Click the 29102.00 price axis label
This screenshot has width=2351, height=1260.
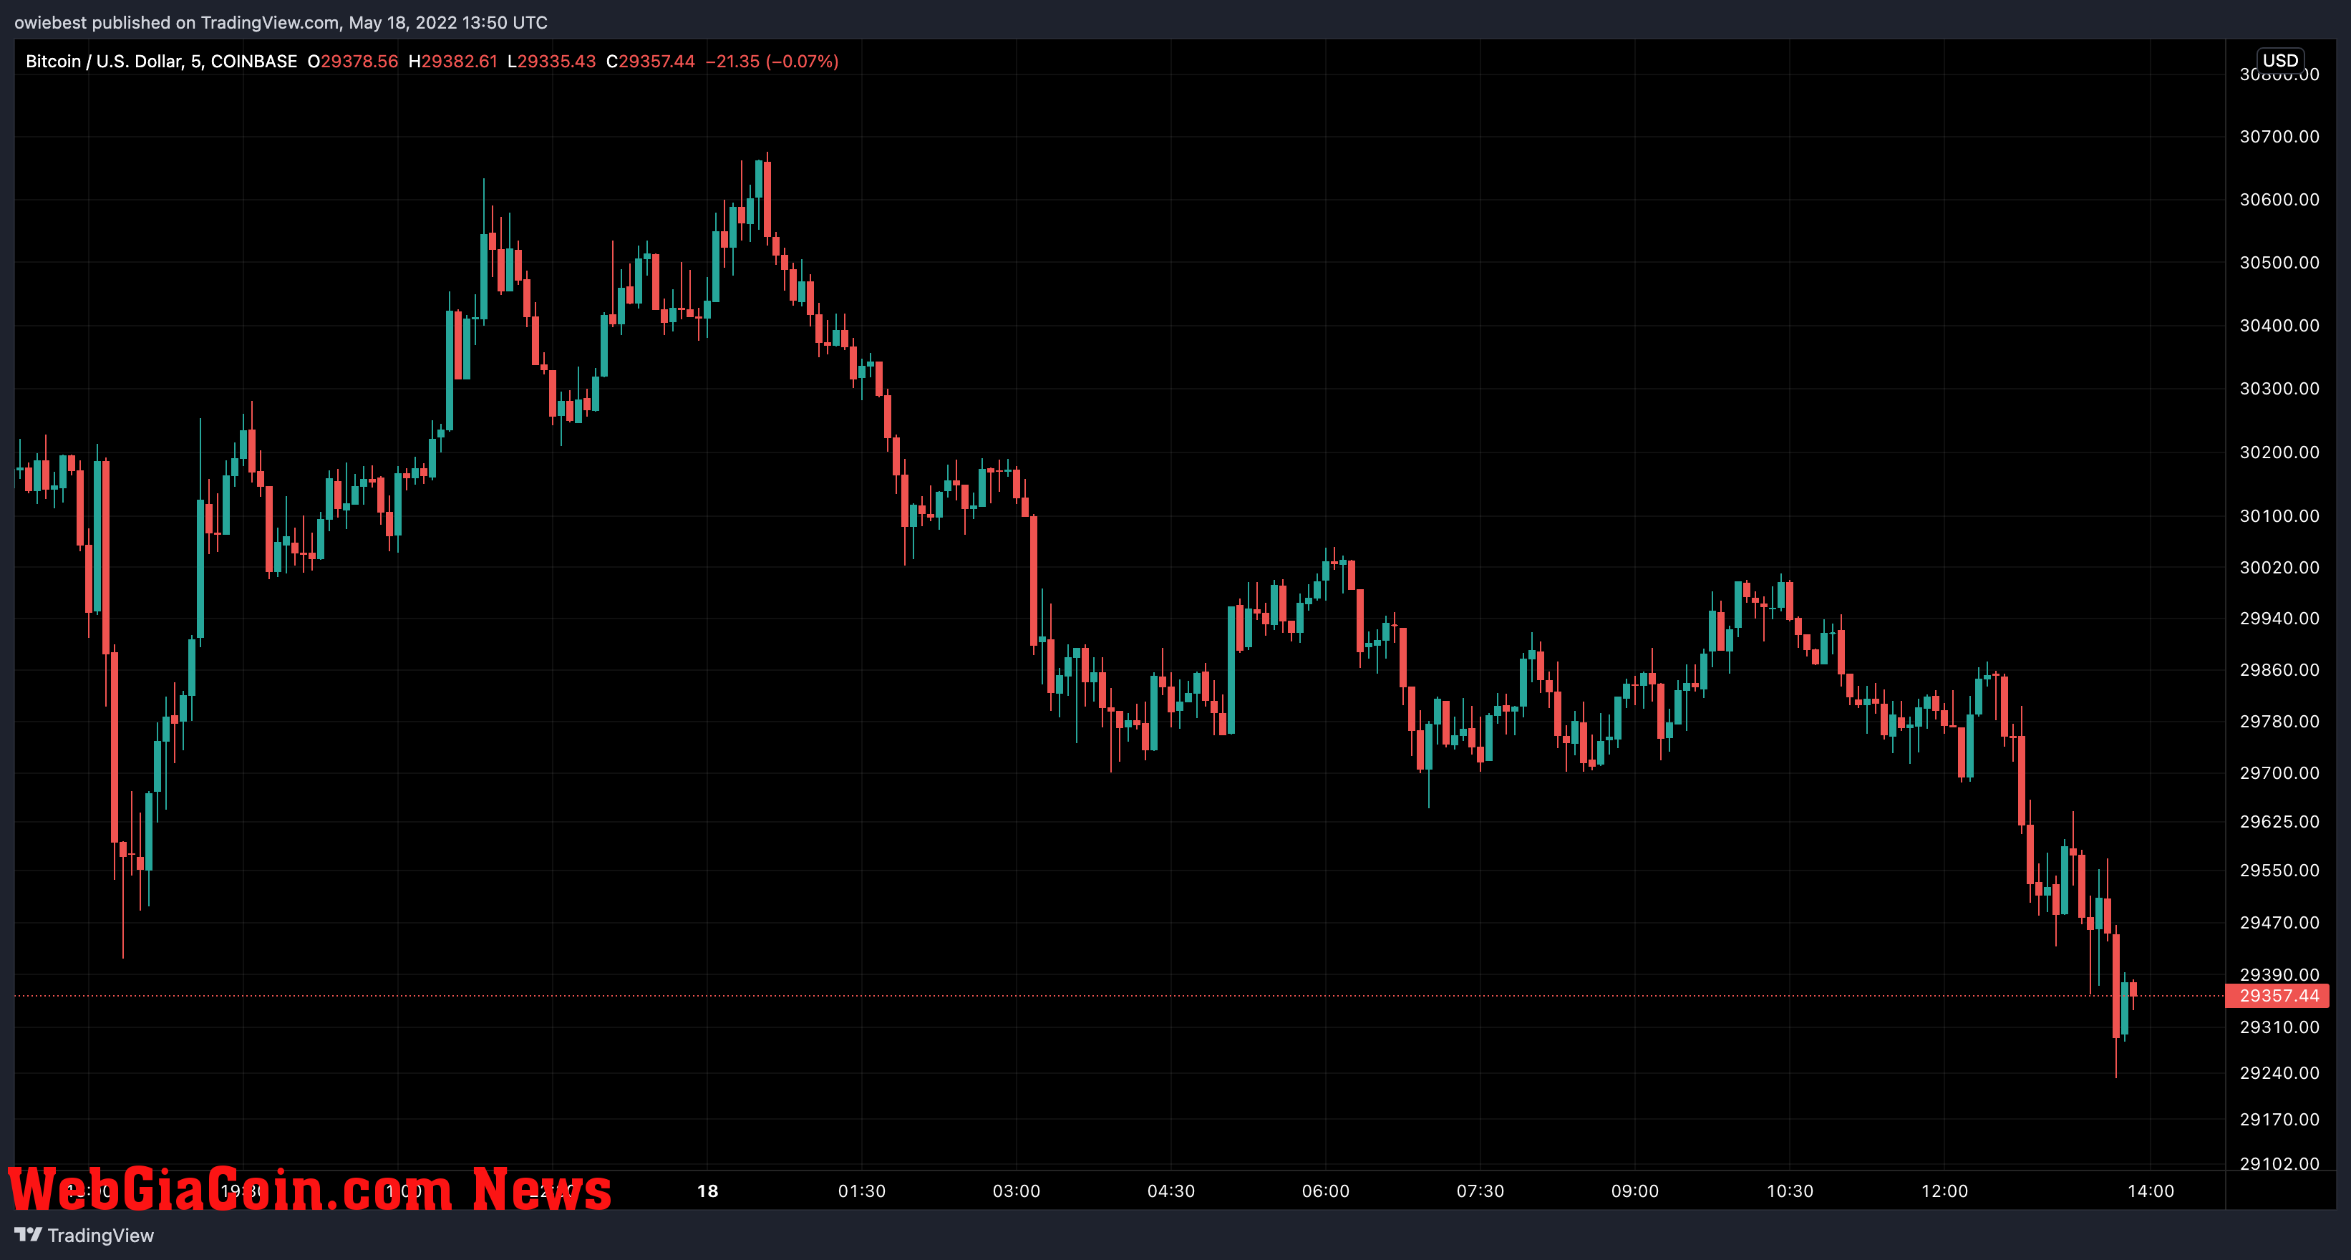2279,1163
